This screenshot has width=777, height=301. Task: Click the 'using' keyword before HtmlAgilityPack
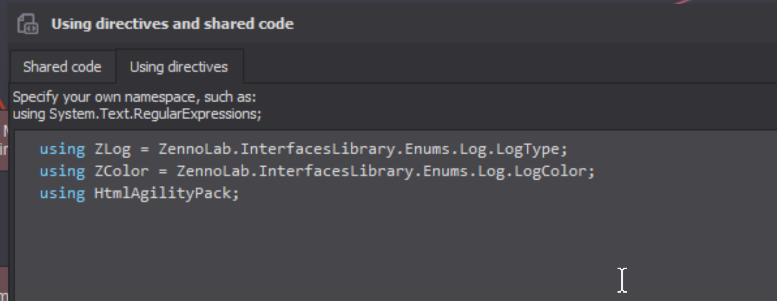63,193
